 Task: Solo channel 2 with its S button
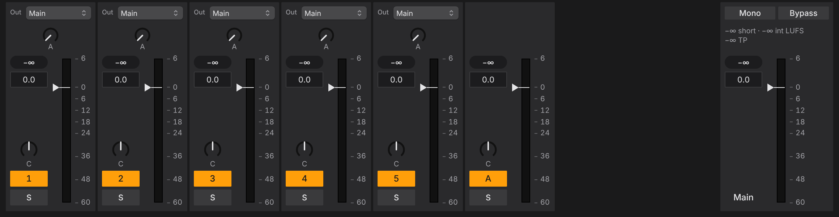coord(121,197)
